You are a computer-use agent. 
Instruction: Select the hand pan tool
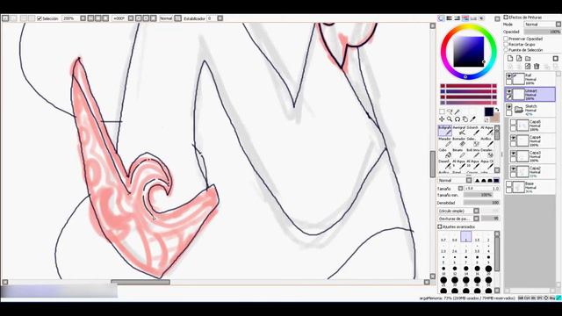(465, 119)
